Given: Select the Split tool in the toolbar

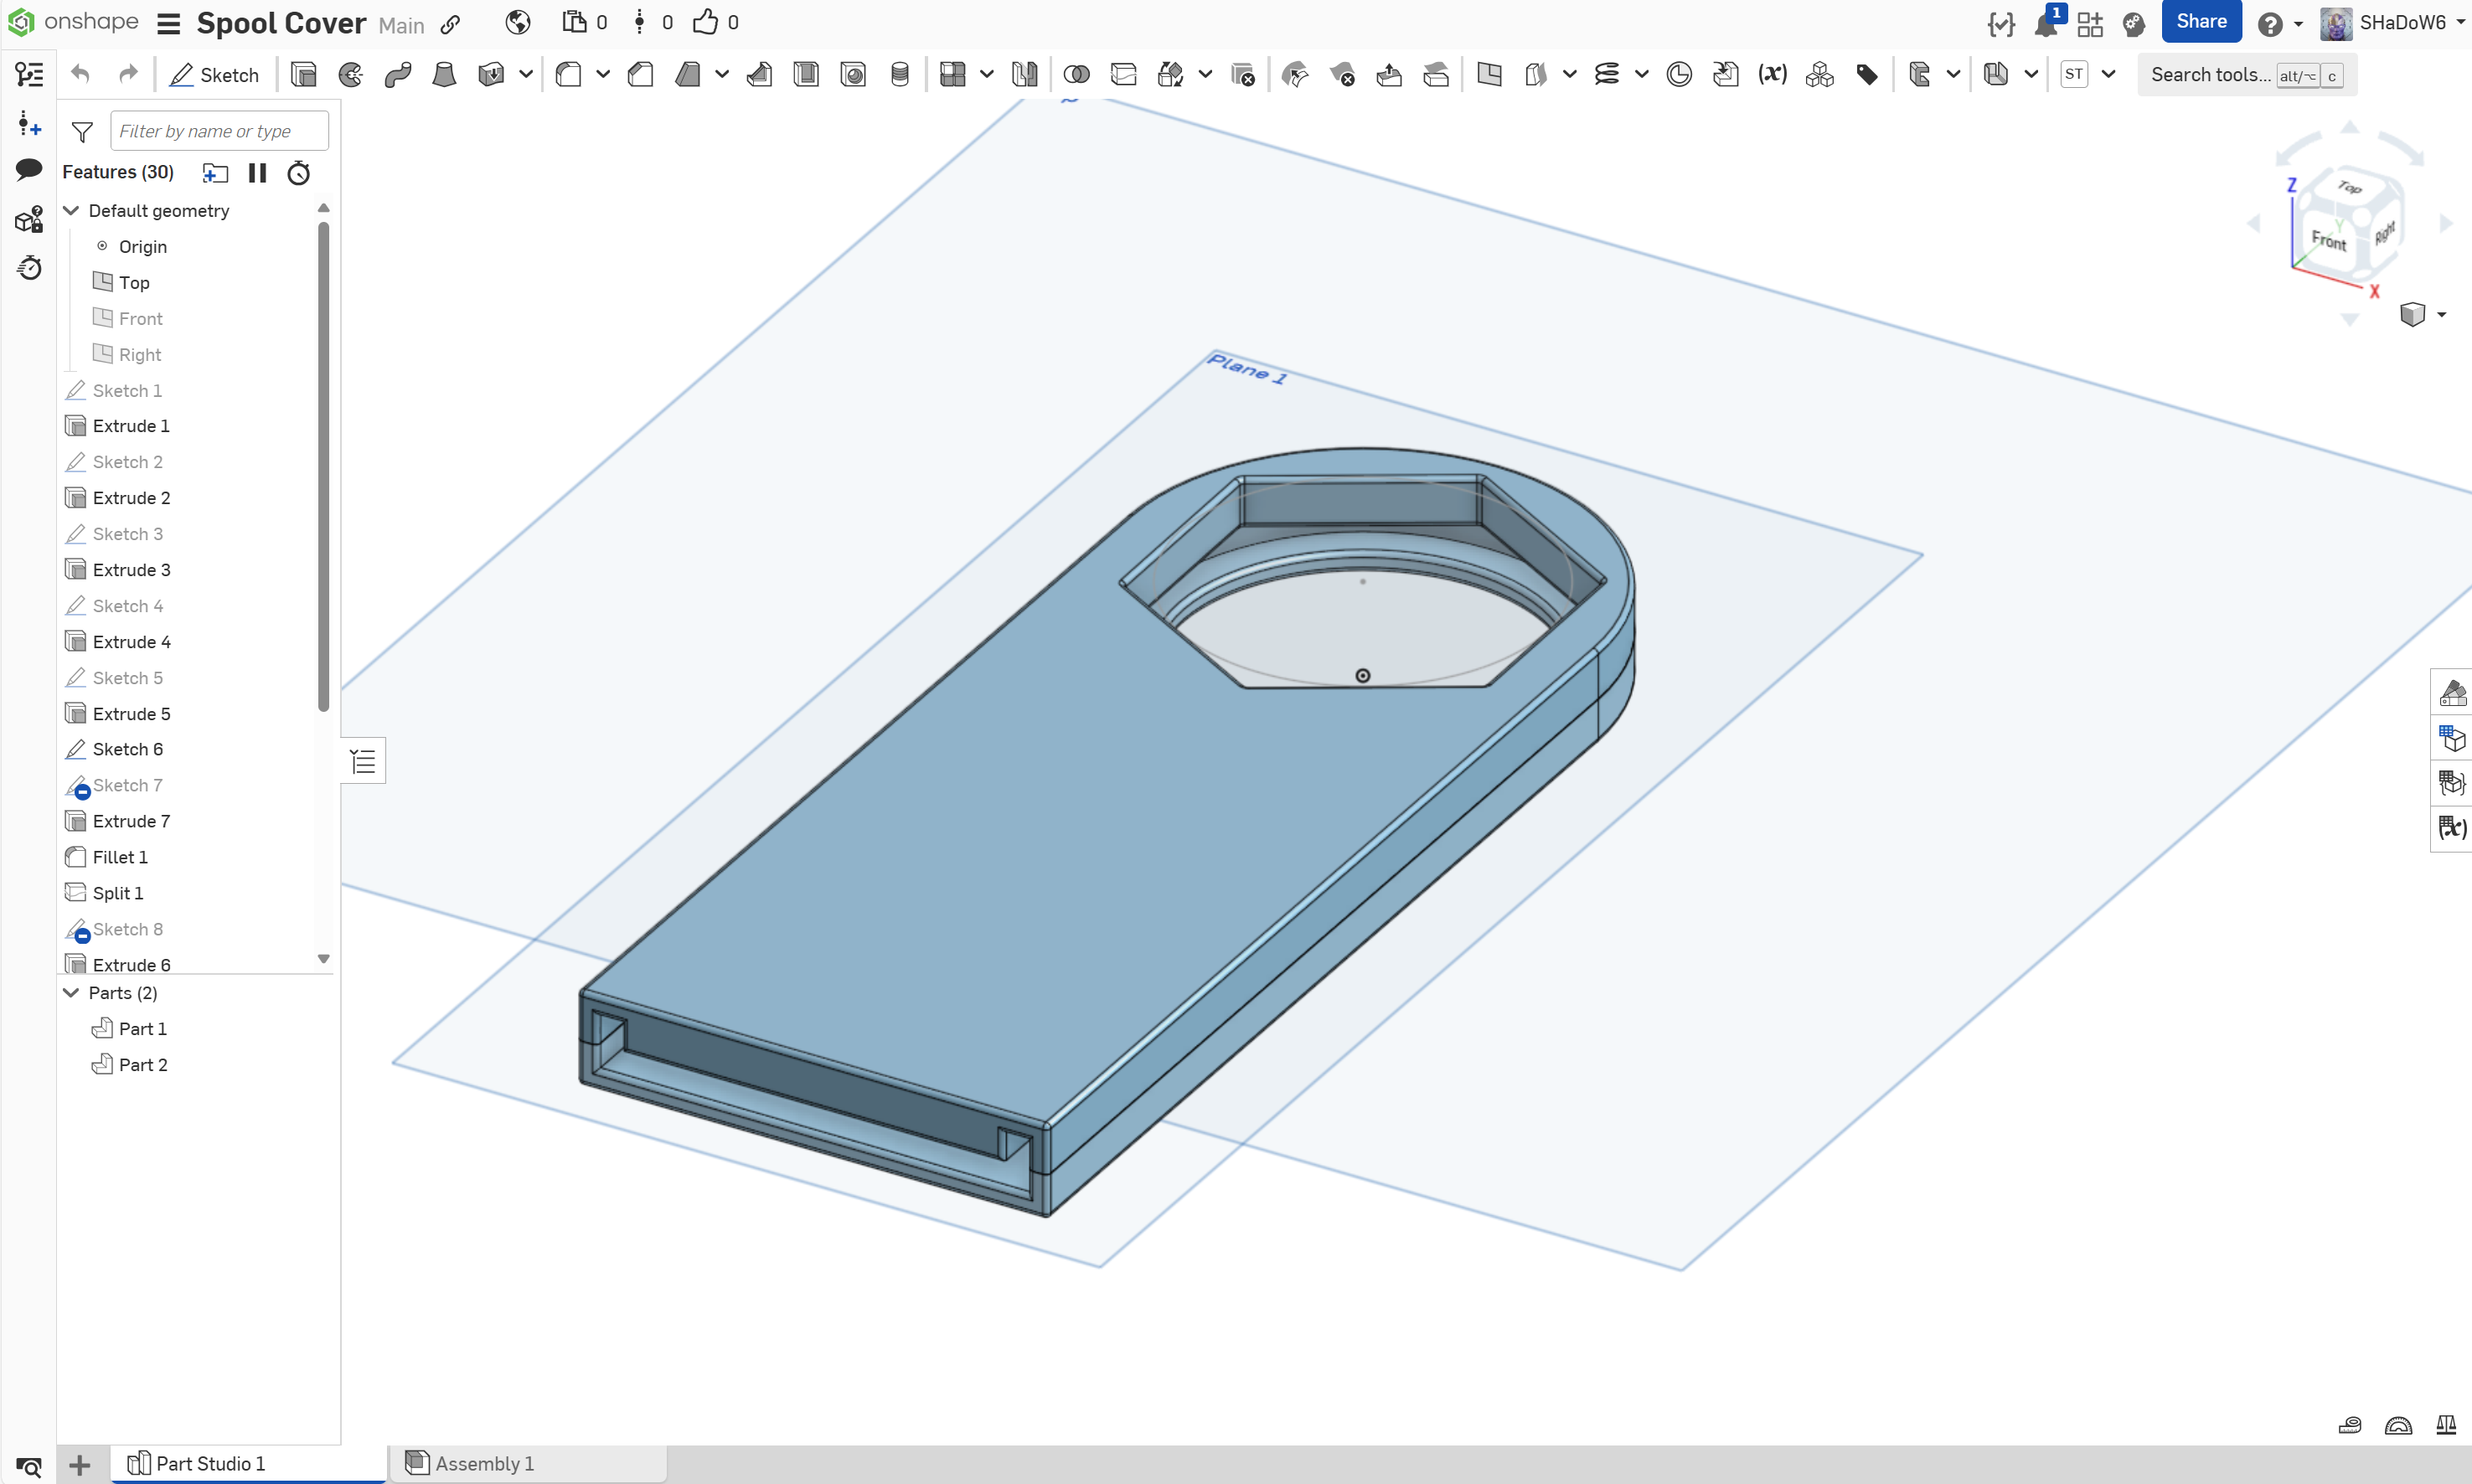Looking at the screenshot, I should [1124, 75].
